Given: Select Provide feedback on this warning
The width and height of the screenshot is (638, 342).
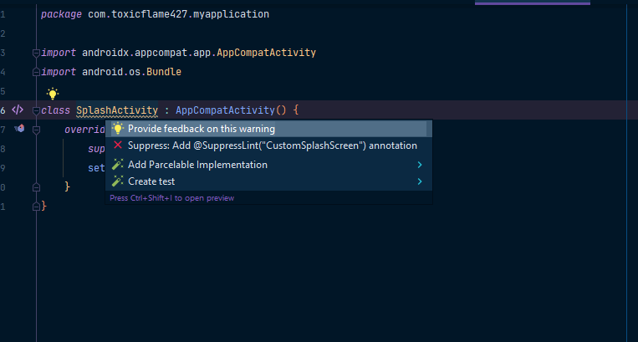Looking at the screenshot, I should [x=268, y=129].
